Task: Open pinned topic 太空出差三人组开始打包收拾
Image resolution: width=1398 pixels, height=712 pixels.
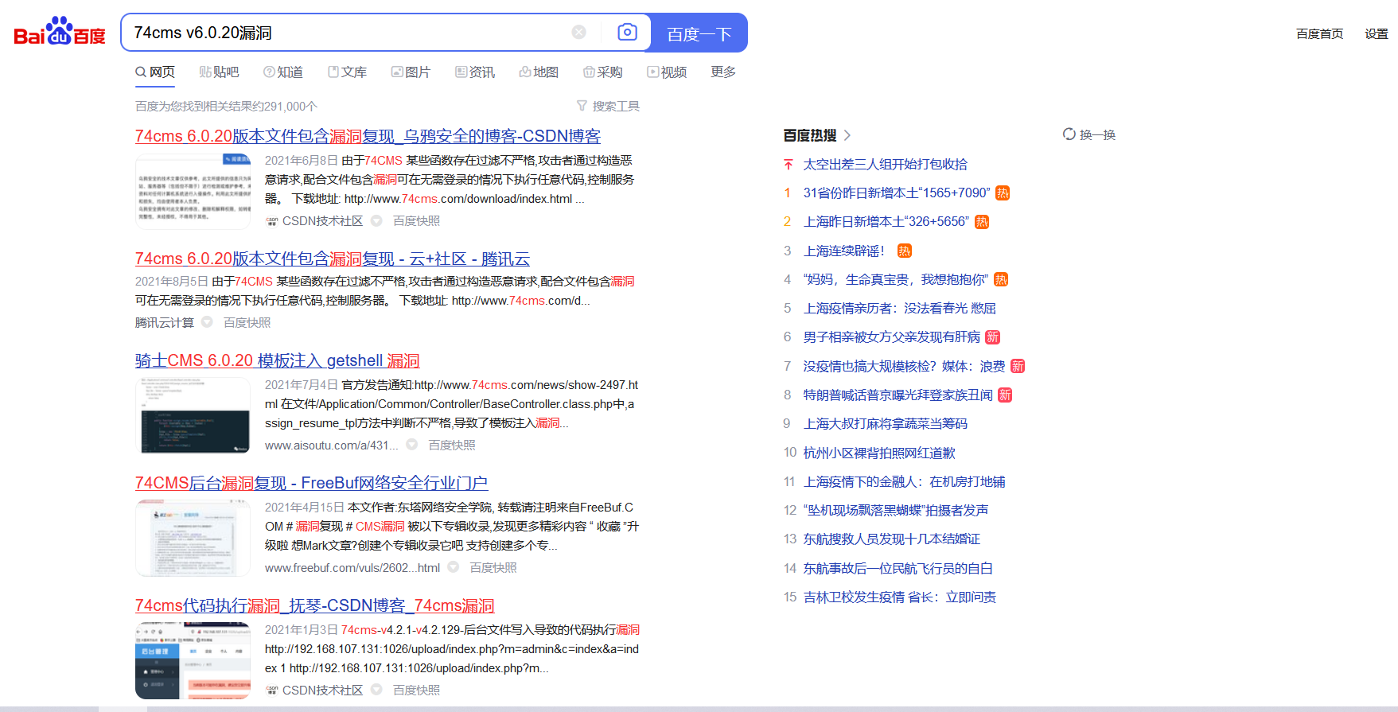Action: 885,165
